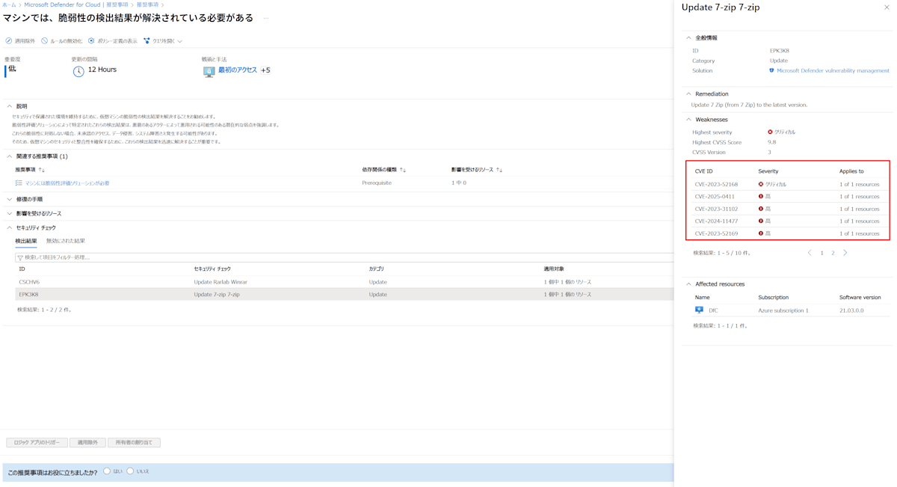
Task: Click the severity icon in the CVE-2023-52168 row
Action: tap(761, 184)
